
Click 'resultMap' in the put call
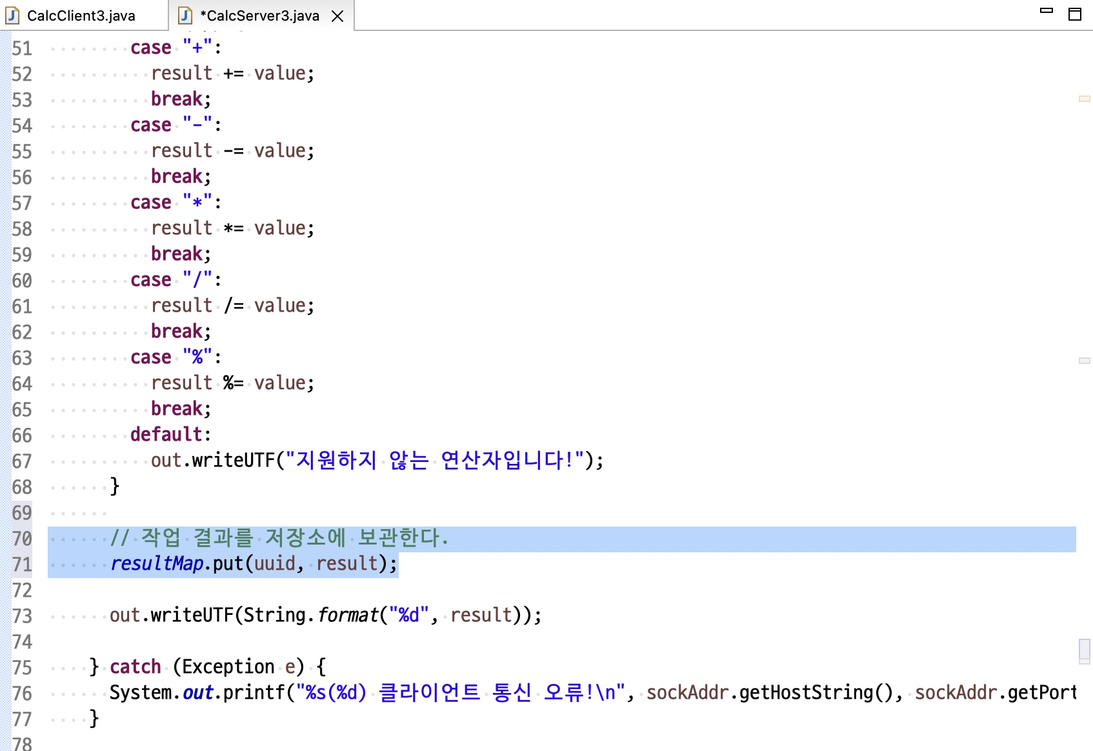point(157,564)
